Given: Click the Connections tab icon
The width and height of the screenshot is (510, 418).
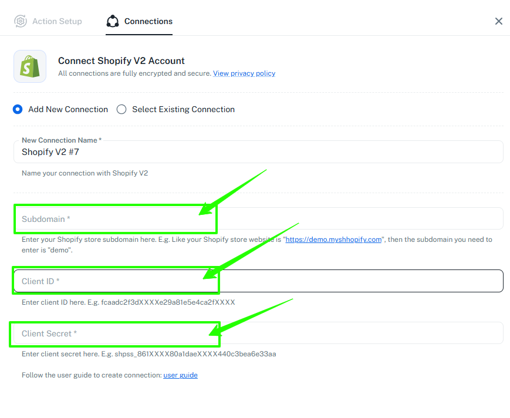Looking at the screenshot, I should pos(112,21).
